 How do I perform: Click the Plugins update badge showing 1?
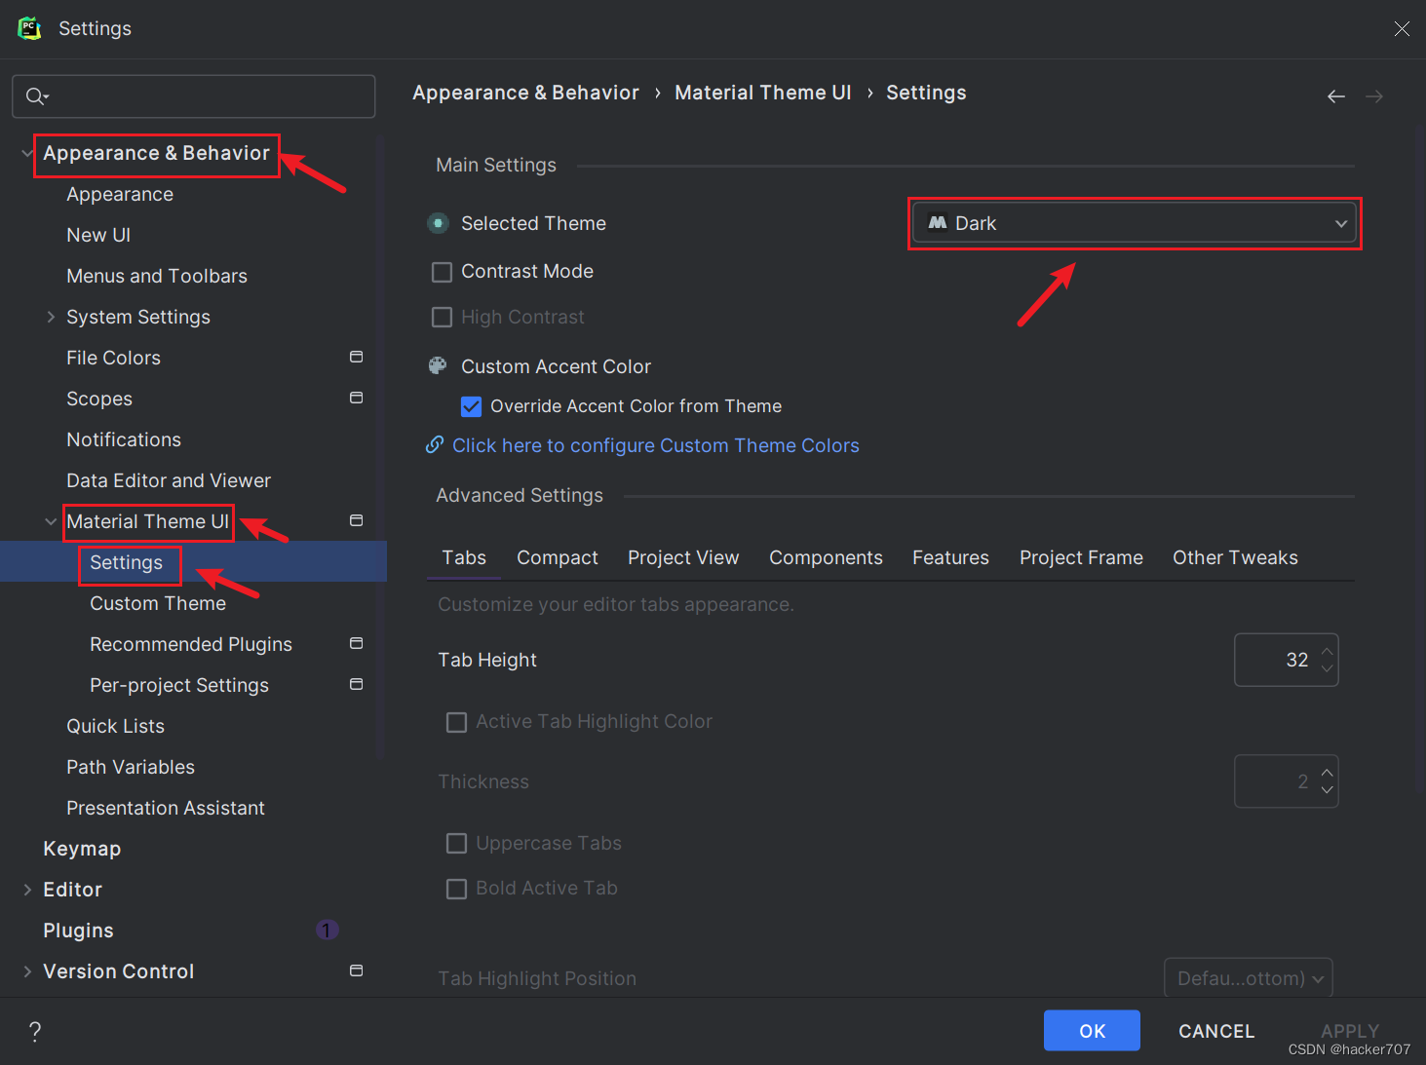327,931
